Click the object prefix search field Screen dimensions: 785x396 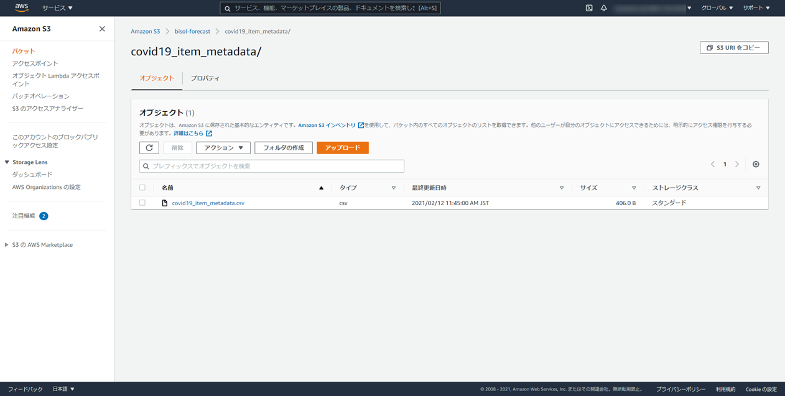coord(272,167)
